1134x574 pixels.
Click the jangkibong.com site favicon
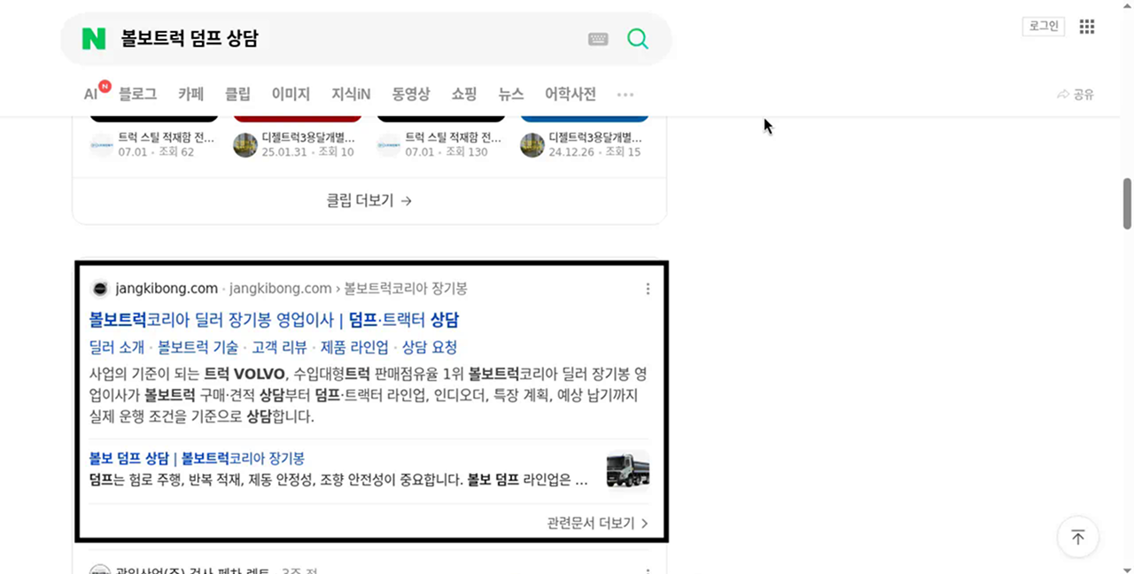click(100, 289)
